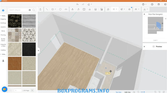Viewport: 167px width, 93px height.
Task: Click the undo arrow icon
Action: pos(77,4)
